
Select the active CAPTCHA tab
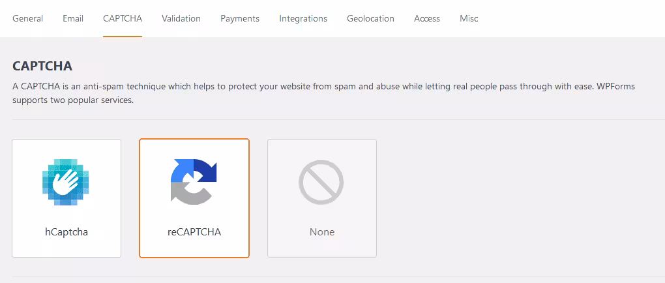(x=123, y=19)
